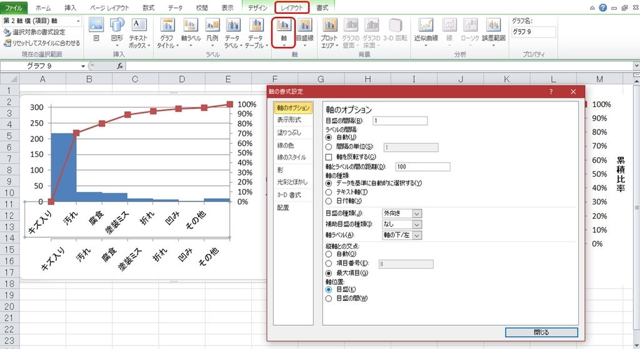
Task: Select row header 20
Action: [9, 306]
